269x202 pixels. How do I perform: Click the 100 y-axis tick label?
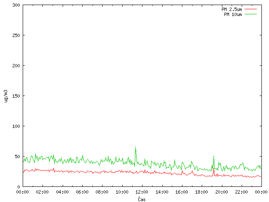click(16, 126)
